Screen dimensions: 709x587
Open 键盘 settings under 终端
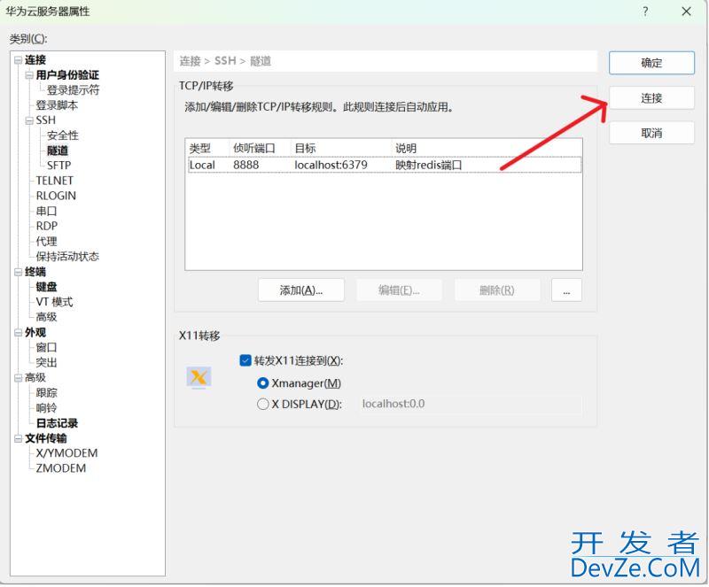(x=46, y=287)
